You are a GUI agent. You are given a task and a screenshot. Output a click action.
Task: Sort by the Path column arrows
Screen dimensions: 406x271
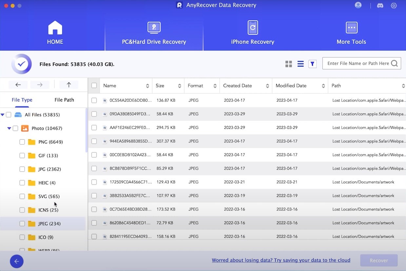(x=403, y=86)
